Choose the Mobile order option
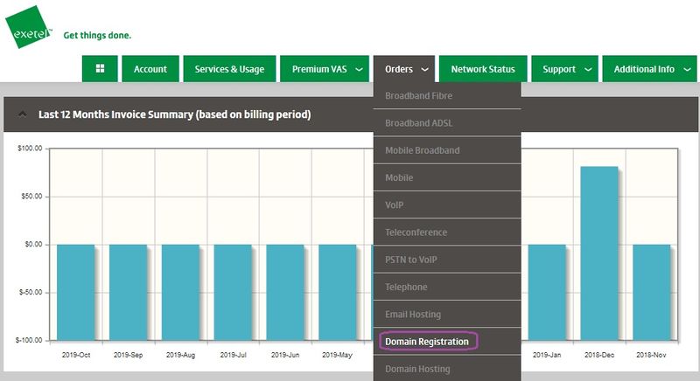700x381 pixels. [447, 177]
